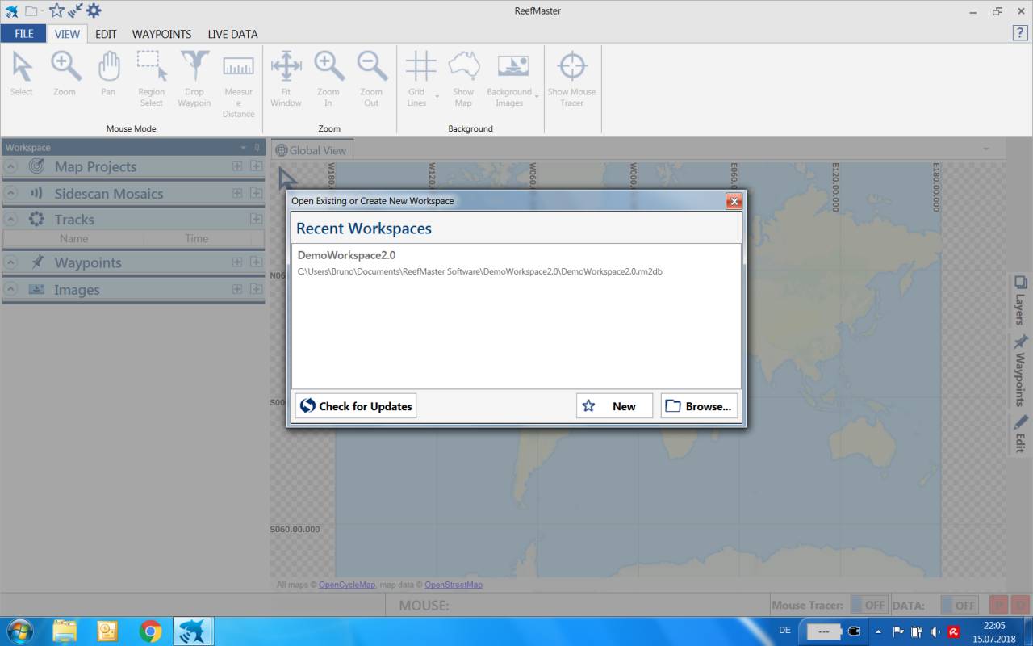Open Google Chrome from the taskbar
The width and height of the screenshot is (1033, 646).
point(150,631)
